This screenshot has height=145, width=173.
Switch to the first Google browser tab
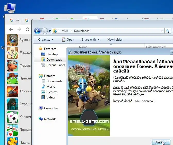pyautogui.click(x=15, y=20)
